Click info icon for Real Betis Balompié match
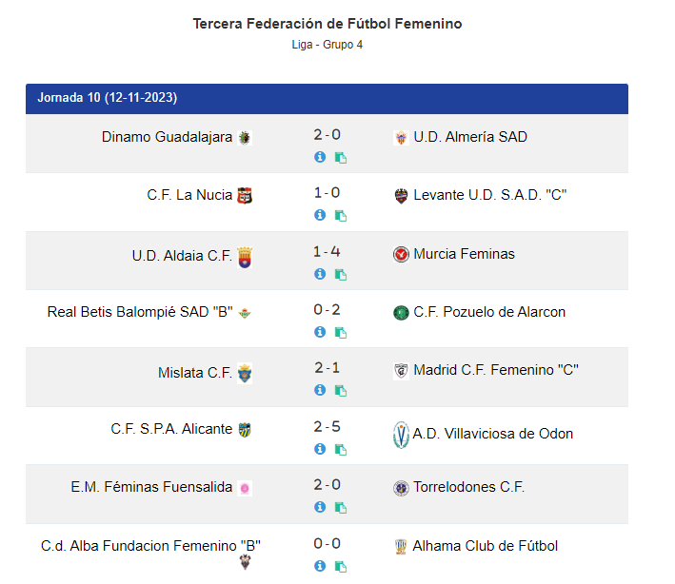 [x=320, y=332]
